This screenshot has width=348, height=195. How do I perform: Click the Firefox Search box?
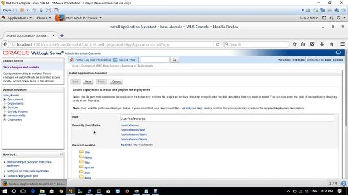click(256, 44)
